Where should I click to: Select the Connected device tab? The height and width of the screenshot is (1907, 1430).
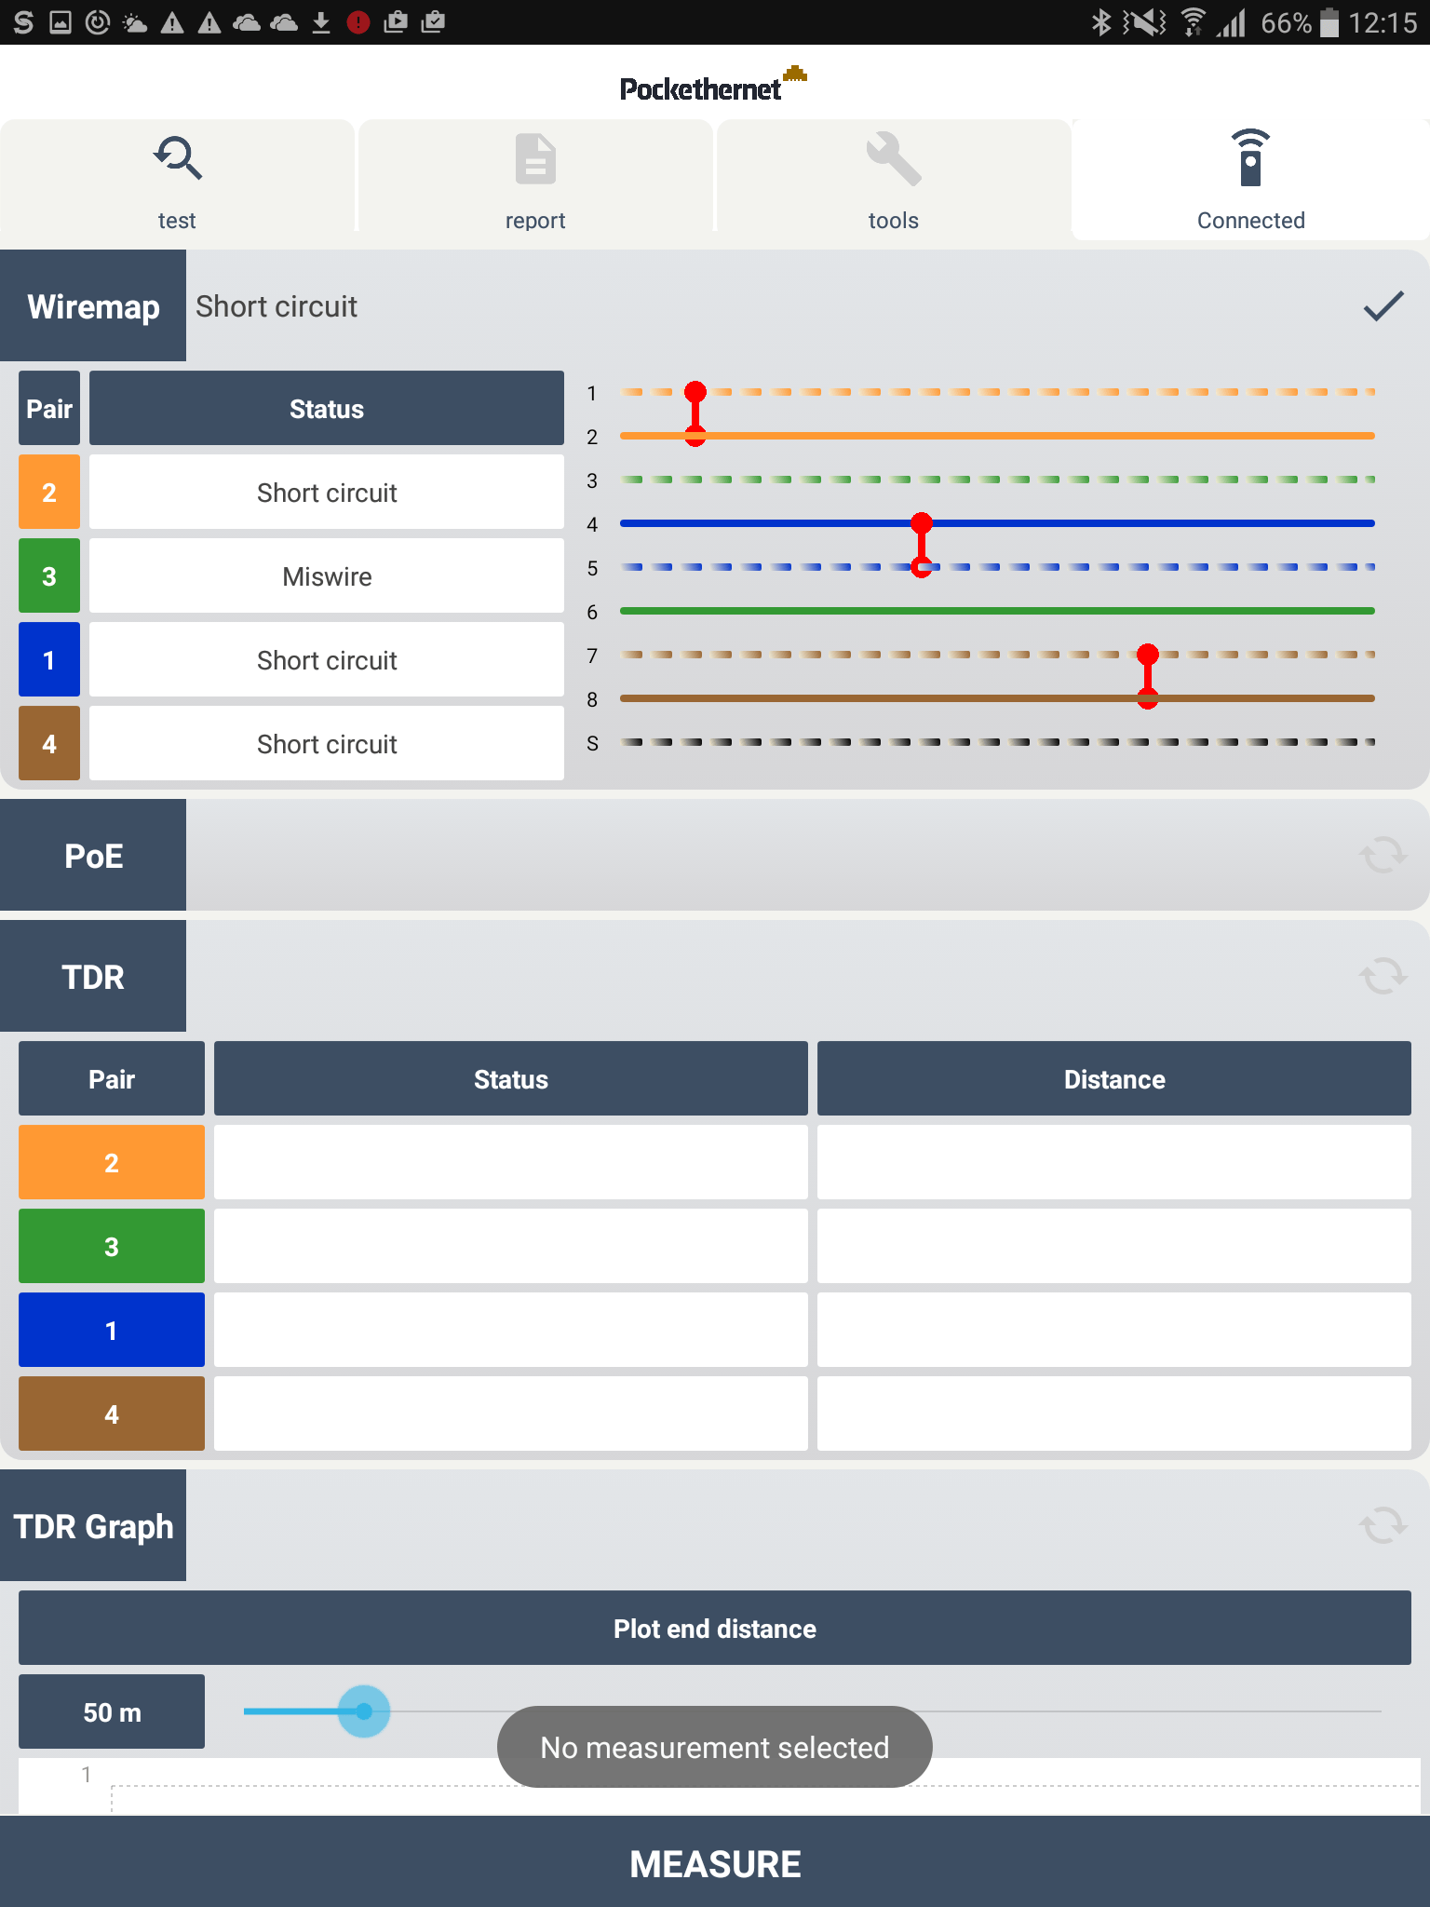pos(1250,179)
